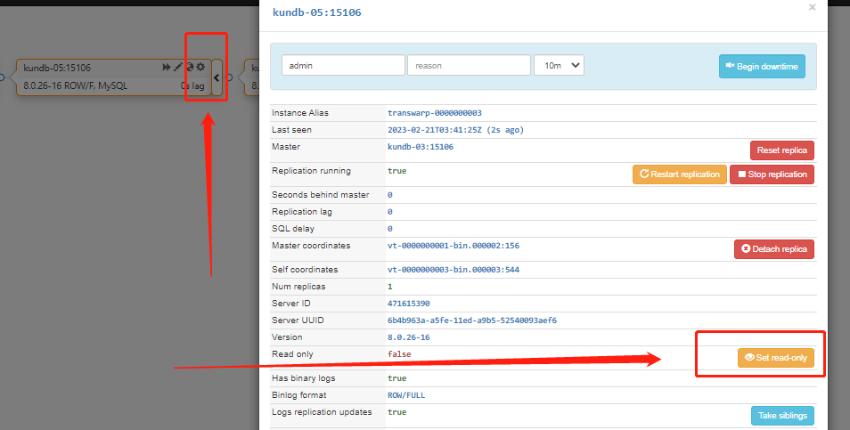Open master link kundb-03:15106

click(420, 147)
